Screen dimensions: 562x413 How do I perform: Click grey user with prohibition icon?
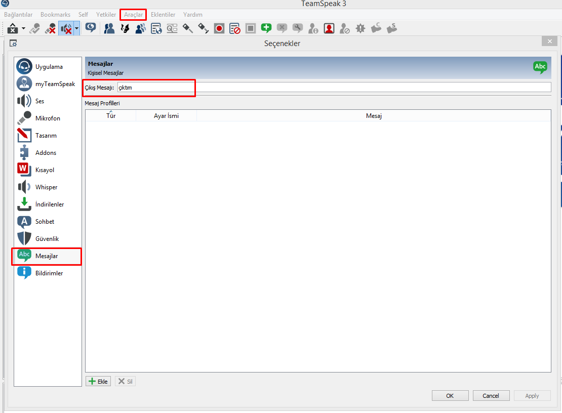click(345, 28)
